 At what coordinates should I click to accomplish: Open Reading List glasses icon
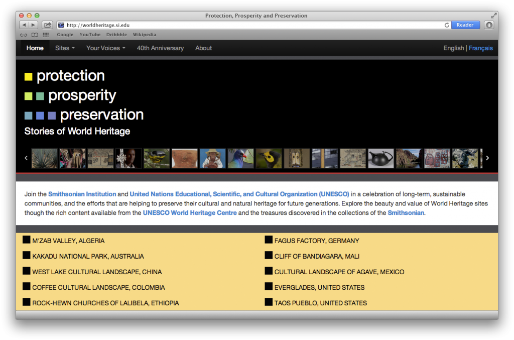24,35
